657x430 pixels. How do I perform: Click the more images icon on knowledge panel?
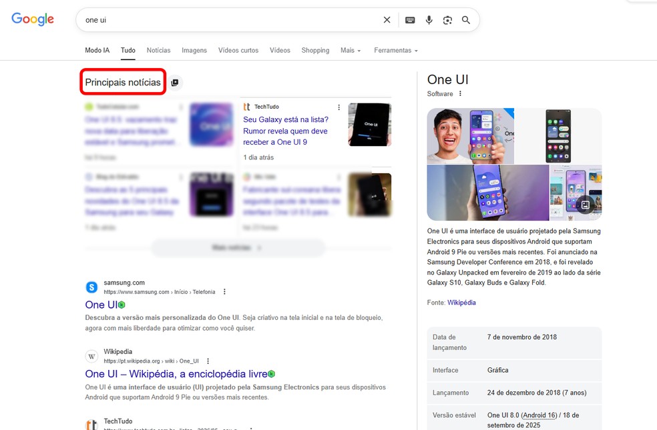click(x=586, y=205)
